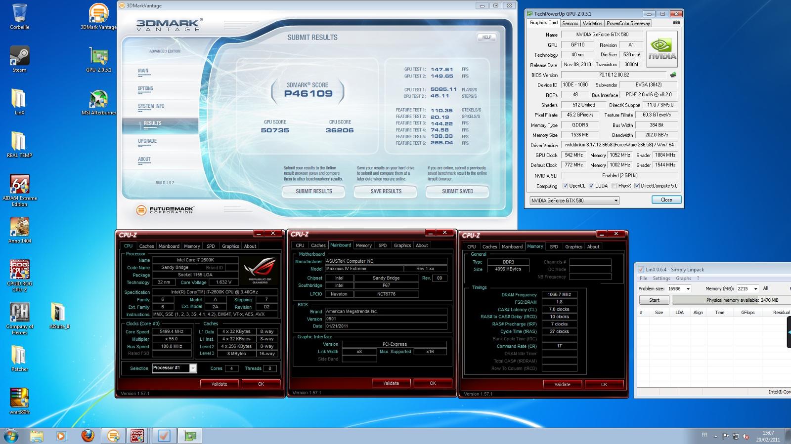791x444 pixels.
Task: Launch the AIDA64 Extreme Edition shortcut
Action: (x=19, y=191)
